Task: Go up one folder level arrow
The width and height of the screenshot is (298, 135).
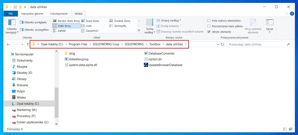Action: pos(28,44)
